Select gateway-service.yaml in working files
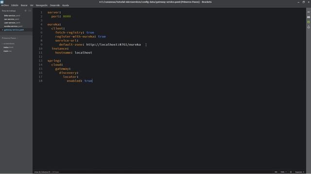Image resolution: width=311 pixels, height=174 pixels. [14, 30]
